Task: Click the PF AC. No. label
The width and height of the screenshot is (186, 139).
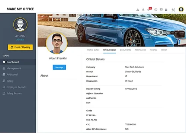Action: coord(91,115)
